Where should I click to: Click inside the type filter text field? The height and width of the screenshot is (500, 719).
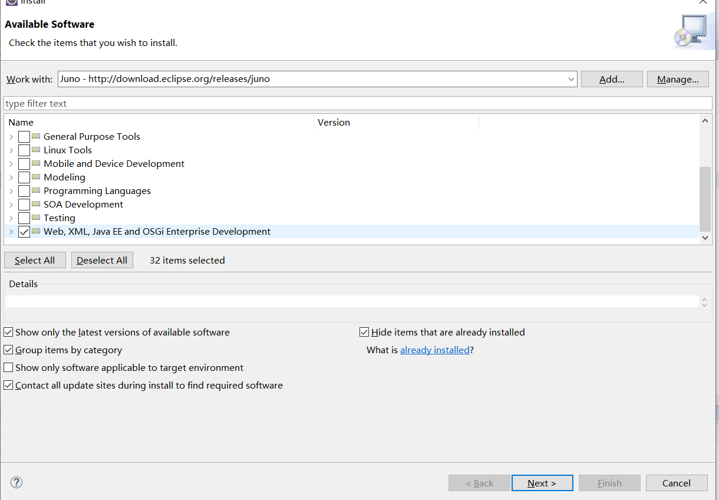pos(177,103)
